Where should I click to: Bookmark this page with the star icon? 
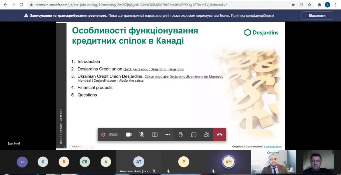pyautogui.click(x=310, y=5)
